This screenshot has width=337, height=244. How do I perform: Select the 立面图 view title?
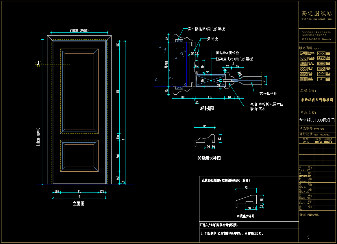point(78,204)
